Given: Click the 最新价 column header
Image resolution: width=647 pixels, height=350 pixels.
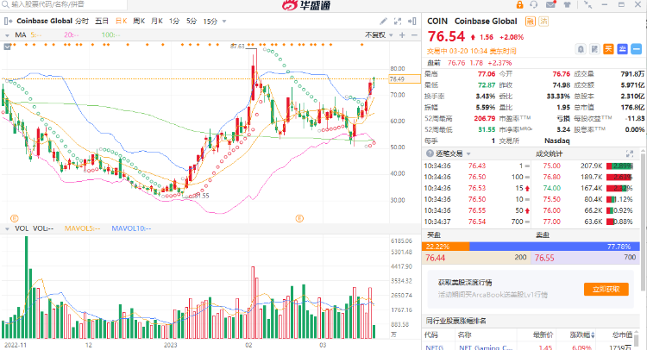Looking at the screenshot, I should click(543, 334).
